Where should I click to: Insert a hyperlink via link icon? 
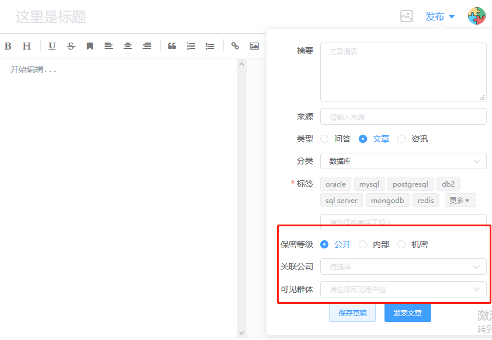tap(235, 46)
